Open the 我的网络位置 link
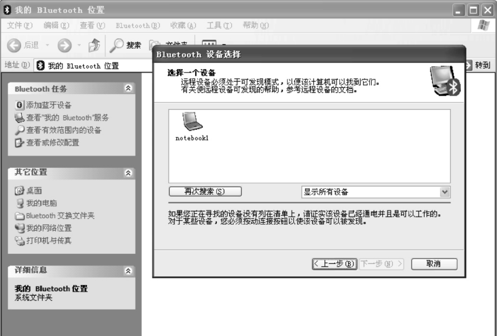This screenshot has width=497, height=336. click(x=49, y=228)
